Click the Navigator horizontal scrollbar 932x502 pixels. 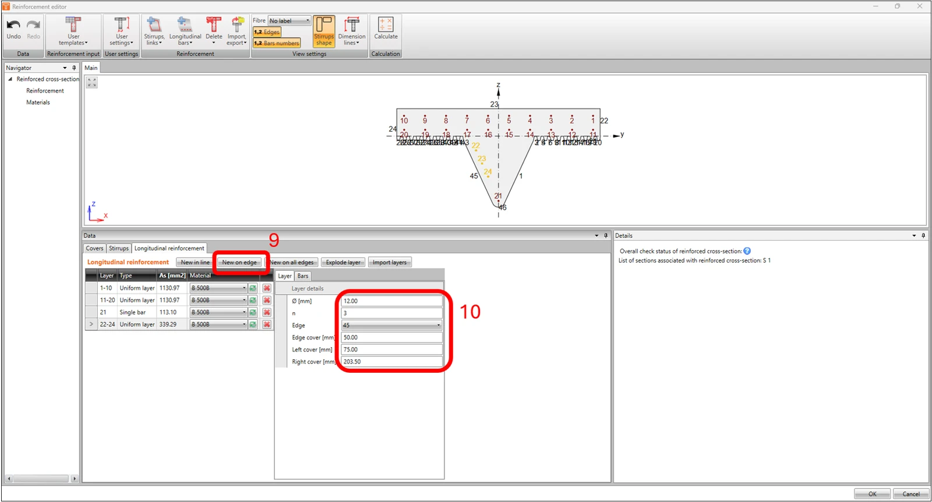[41, 479]
